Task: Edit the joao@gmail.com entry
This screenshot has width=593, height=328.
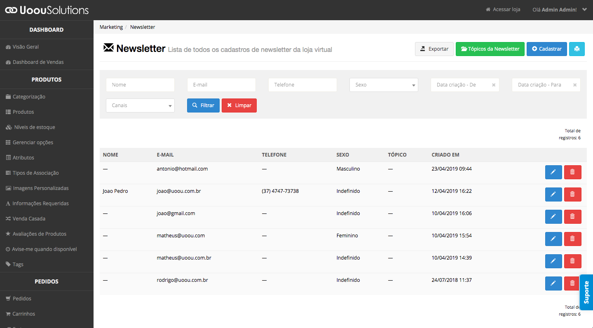Action: 553,217
